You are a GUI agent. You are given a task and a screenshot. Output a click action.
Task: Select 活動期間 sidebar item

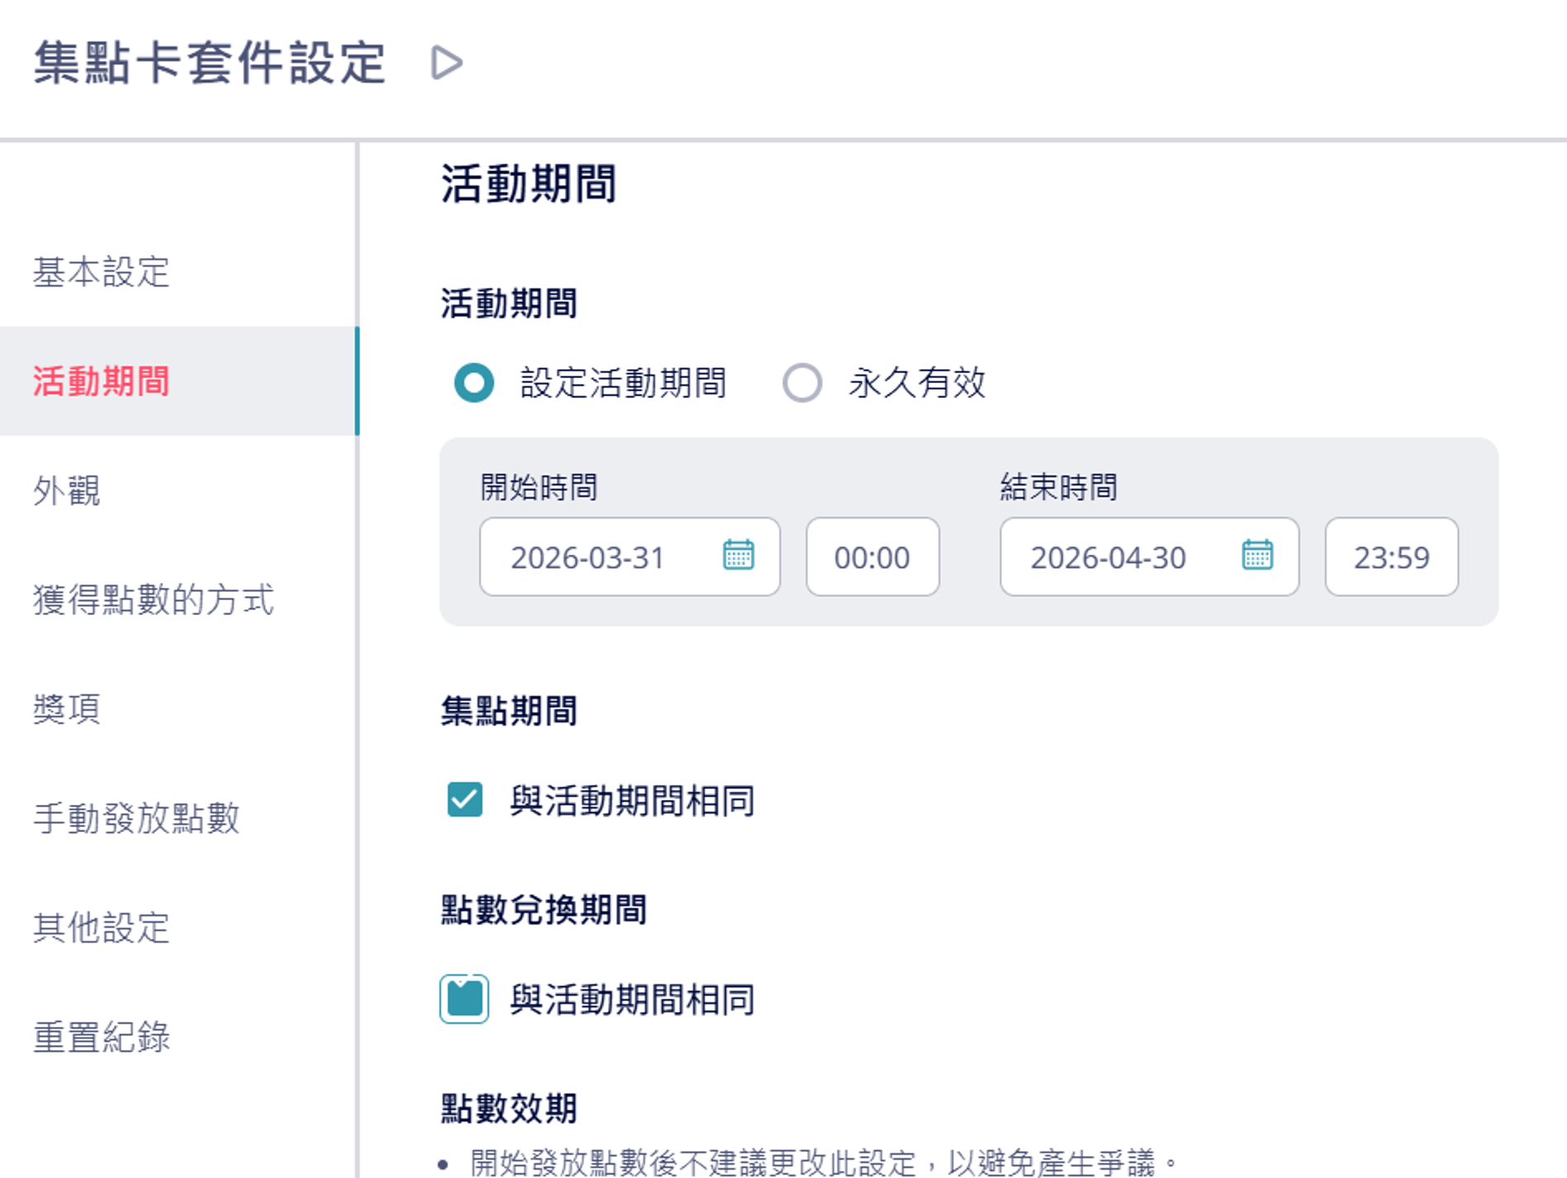[x=102, y=381]
